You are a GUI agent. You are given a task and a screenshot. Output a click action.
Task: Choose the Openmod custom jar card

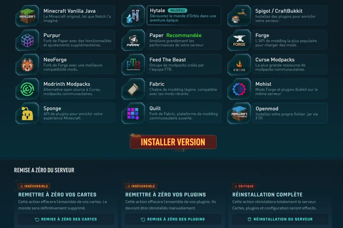[290, 113]
